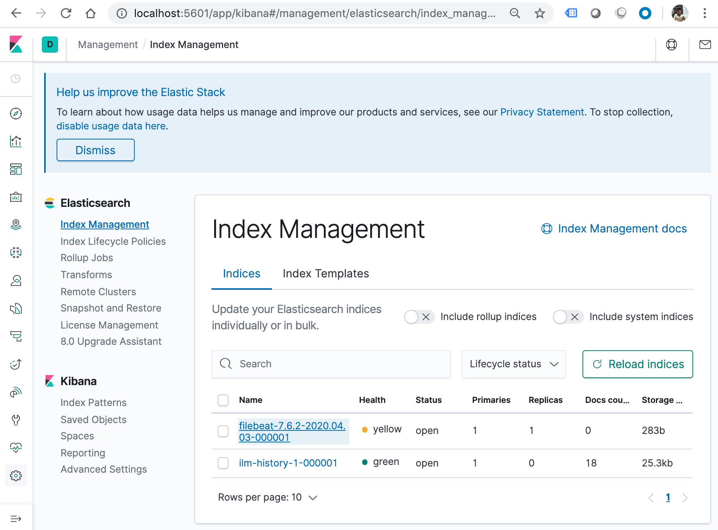Open the Lifecycle status dropdown
Viewport: 718px width, 530px height.
tap(514, 364)
